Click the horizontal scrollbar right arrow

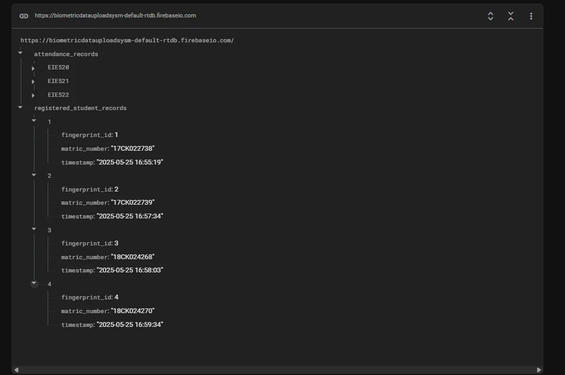(x=539, y=370)
